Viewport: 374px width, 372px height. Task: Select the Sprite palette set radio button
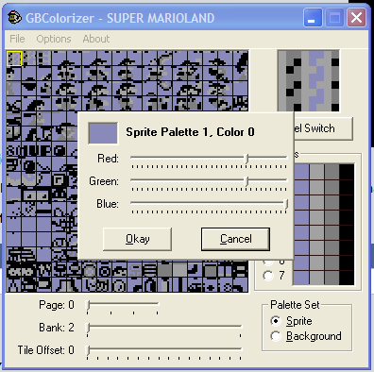276,321
